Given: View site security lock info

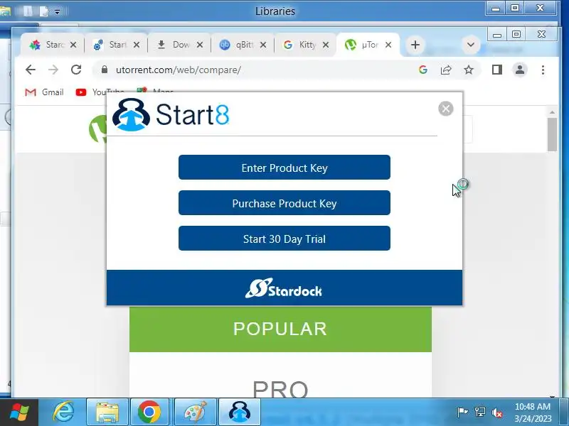Looking at the screenshot, I should (x=105, y=70).
